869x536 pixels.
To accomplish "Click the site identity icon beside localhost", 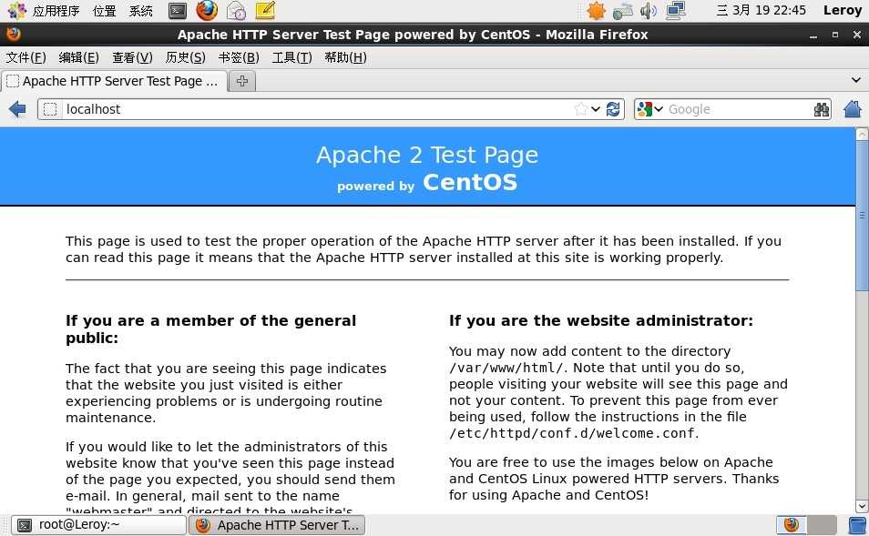I will (x=50, y=109).
